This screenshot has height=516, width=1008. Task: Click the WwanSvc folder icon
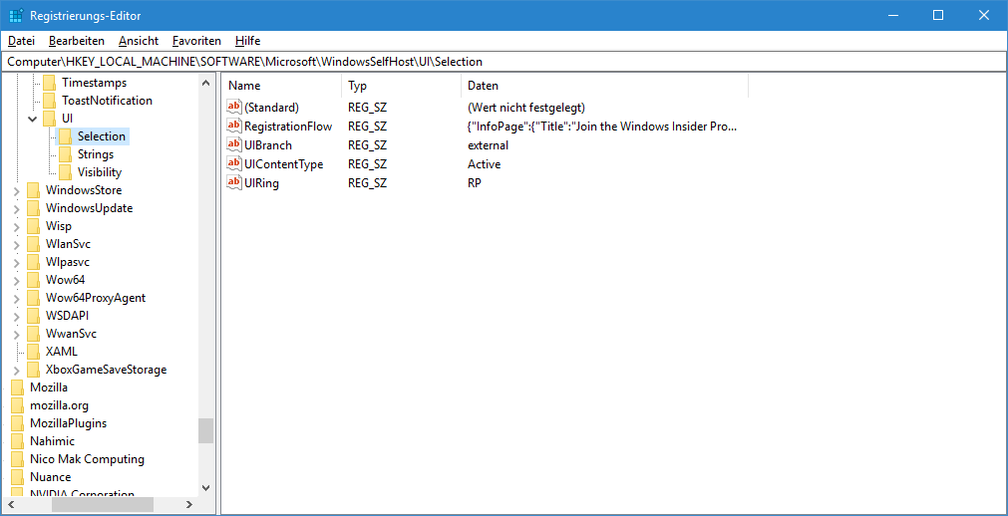tap(34, 334)
